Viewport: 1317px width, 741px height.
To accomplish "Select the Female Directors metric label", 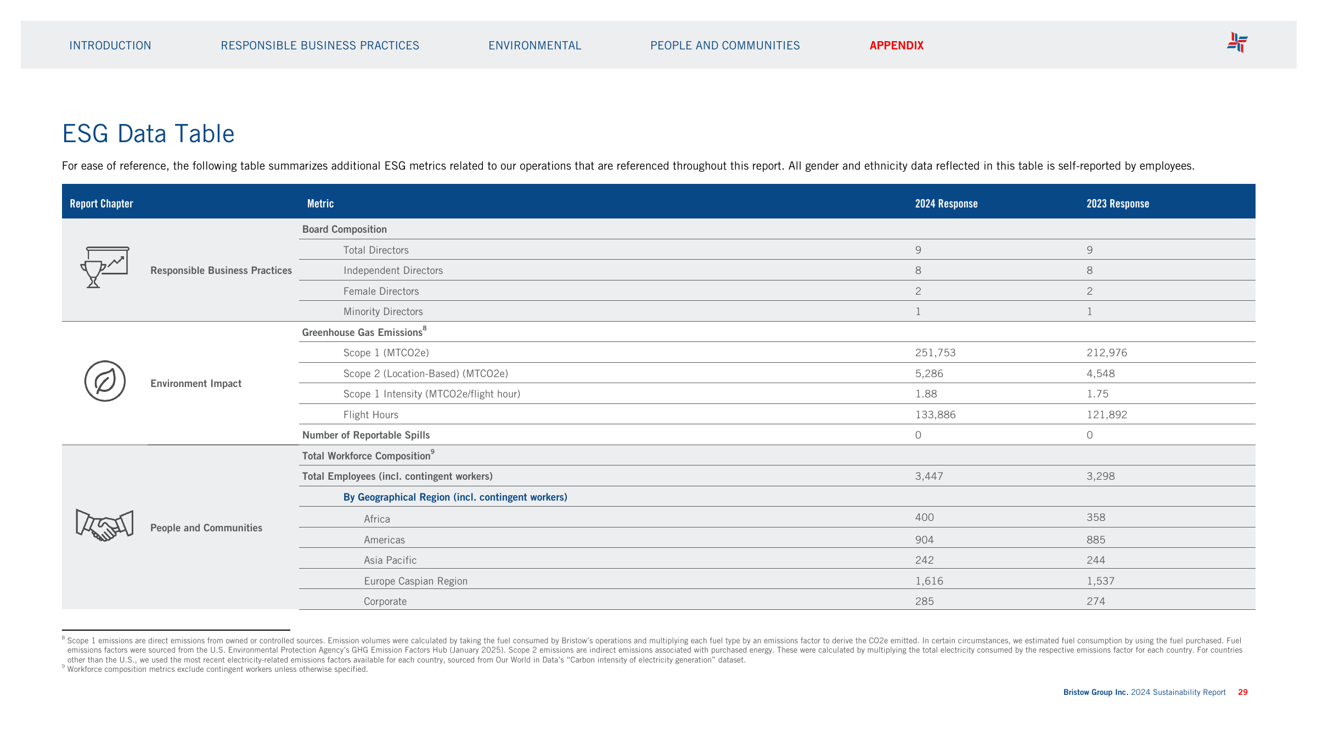I will pos(381,291).
